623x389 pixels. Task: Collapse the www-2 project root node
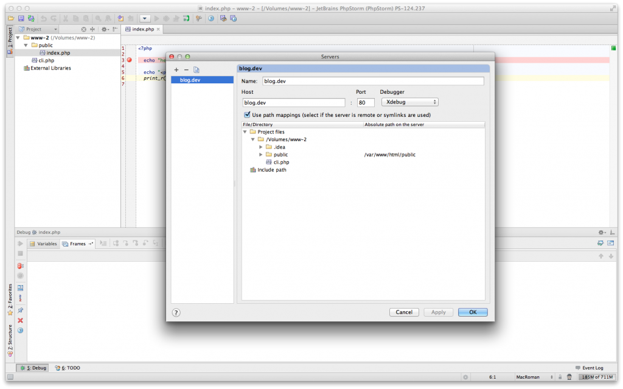click(18, 38)
